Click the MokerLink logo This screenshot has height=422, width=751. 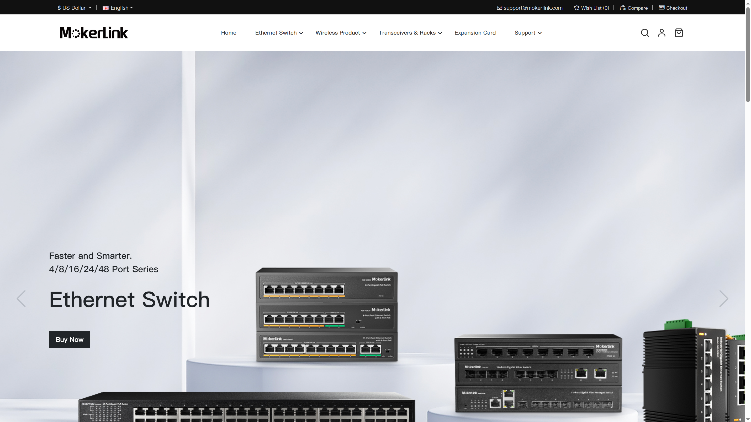[x=94, y=32]
